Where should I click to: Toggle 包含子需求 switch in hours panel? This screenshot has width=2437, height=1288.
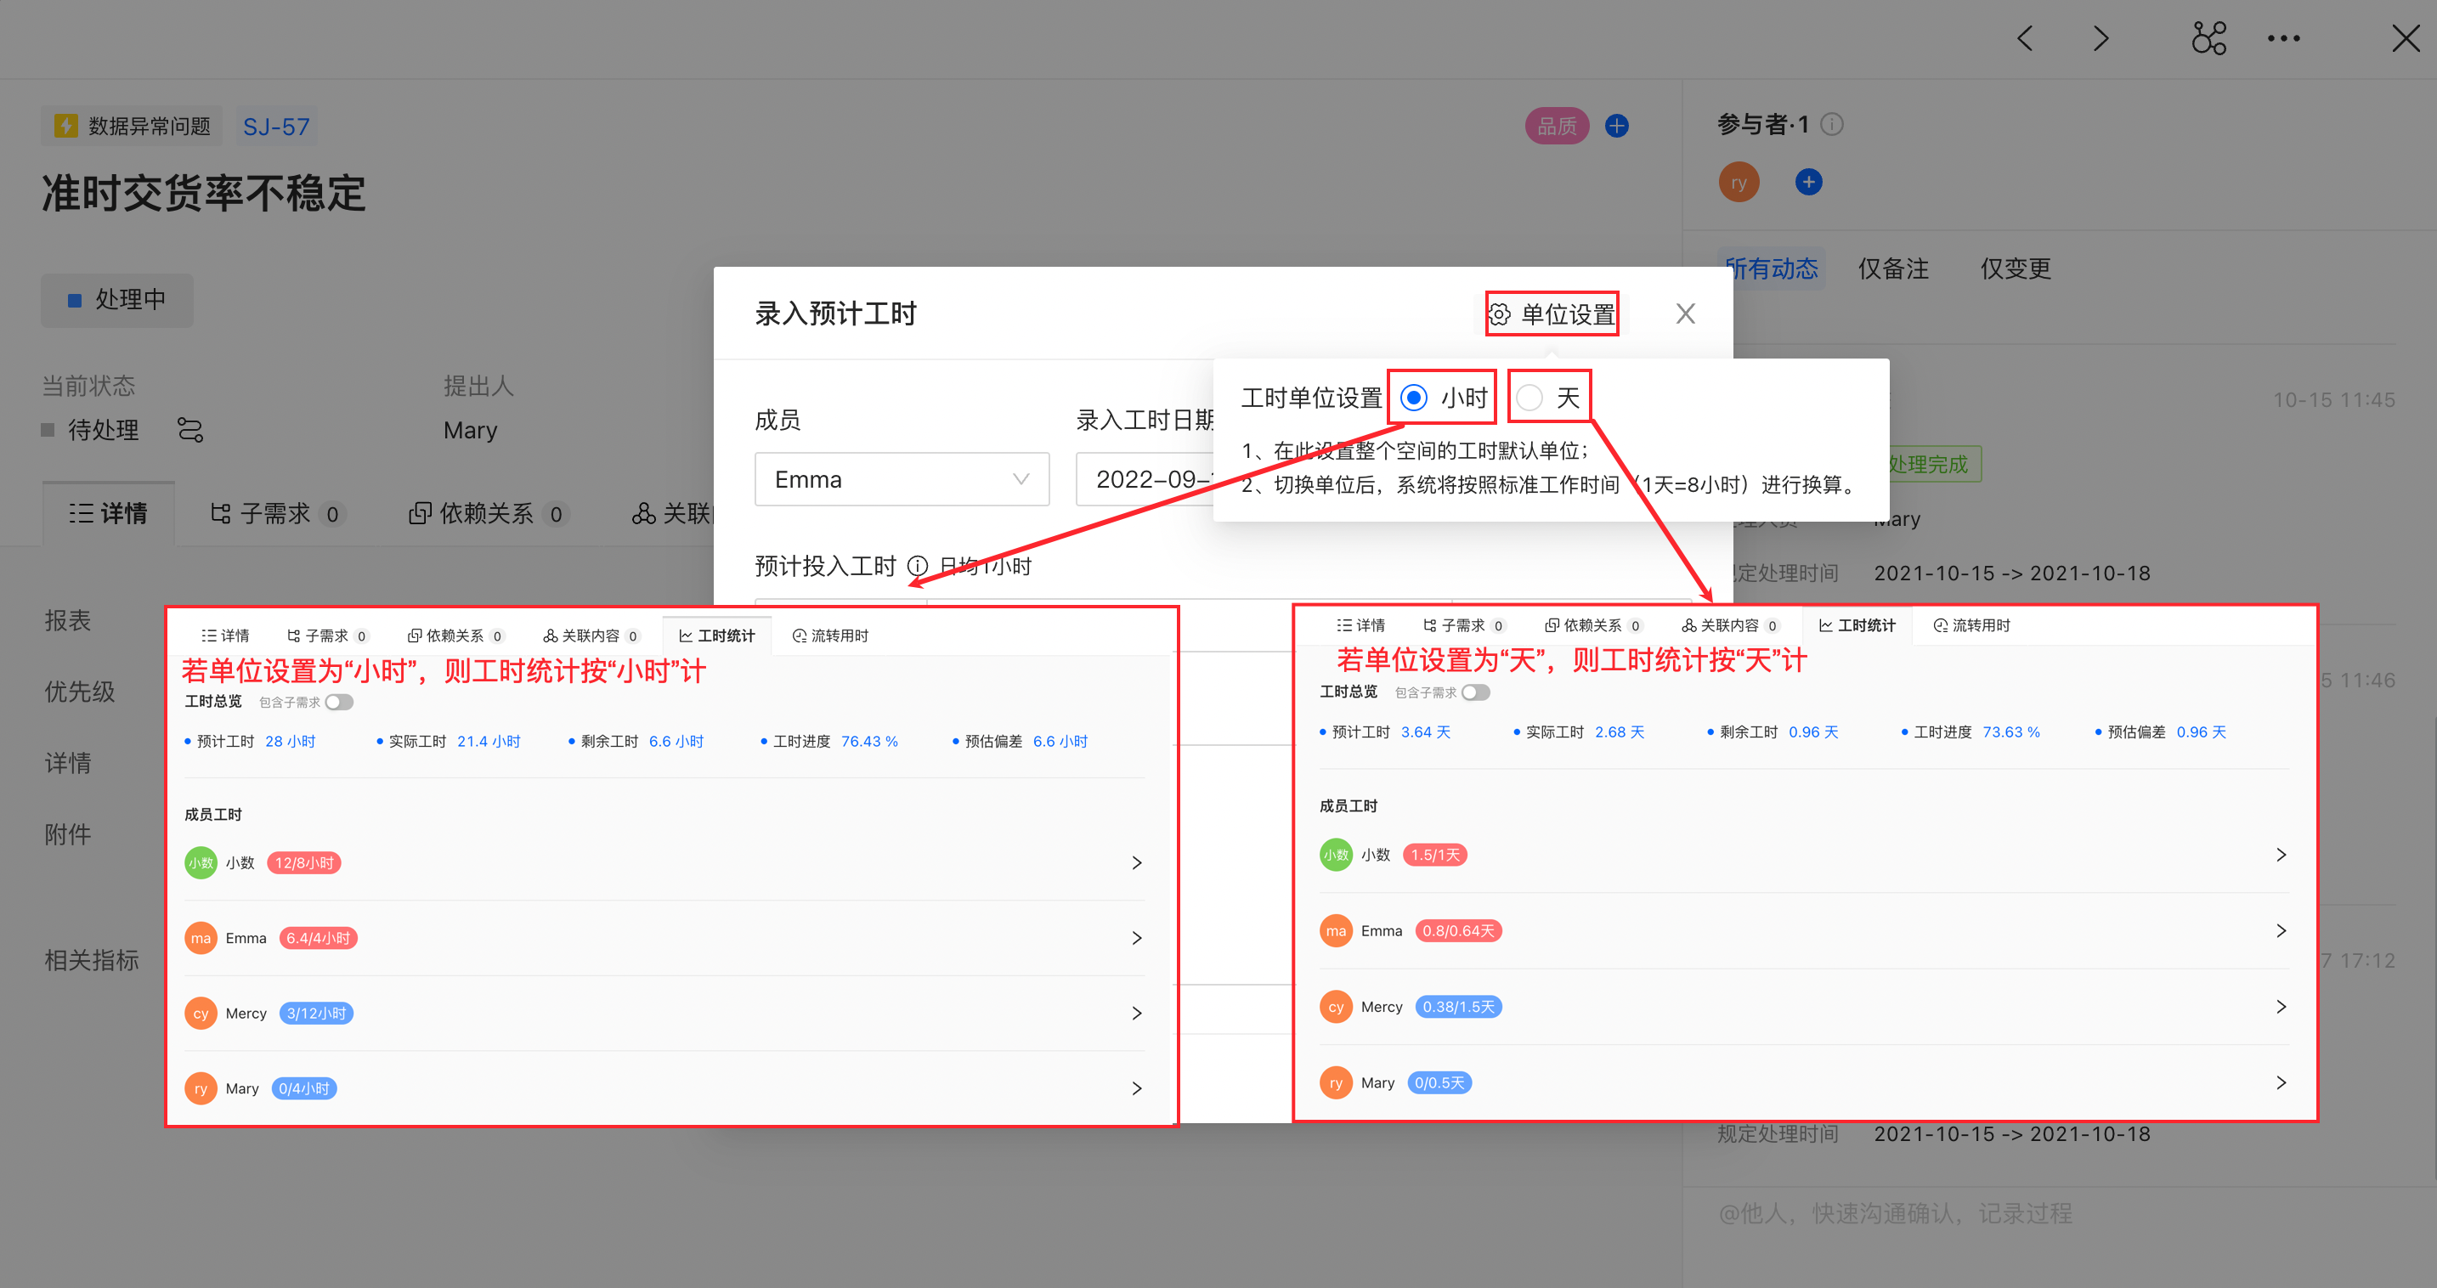[339, 702]
